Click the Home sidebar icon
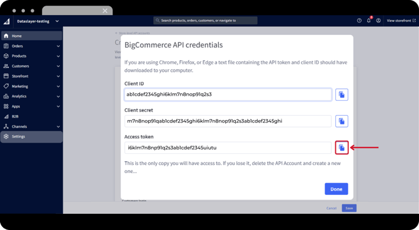This screenshot has width=419, height=230. (6, 36)
